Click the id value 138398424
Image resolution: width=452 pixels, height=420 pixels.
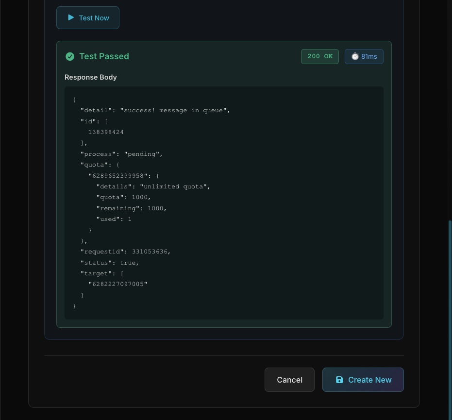click(107, 132)
